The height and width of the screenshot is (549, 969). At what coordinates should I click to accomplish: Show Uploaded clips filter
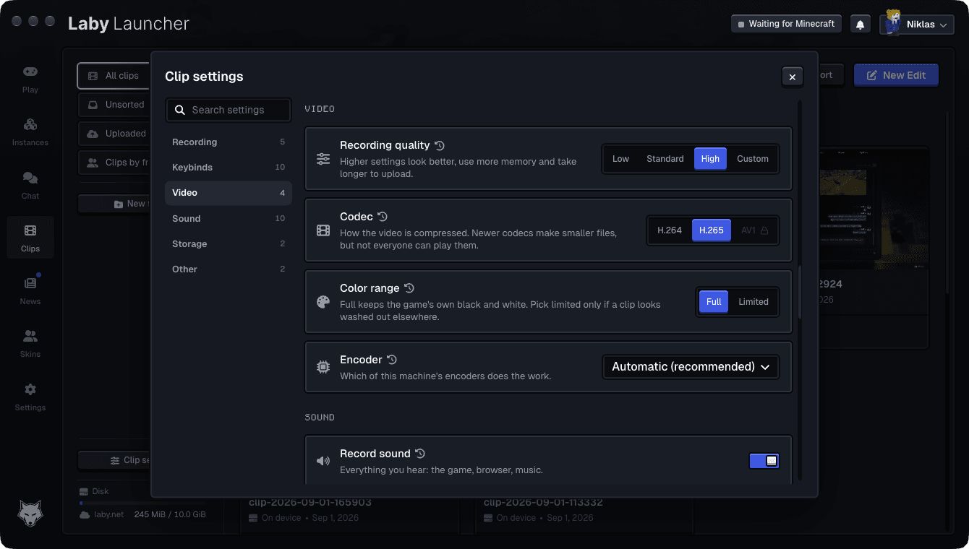114,134
